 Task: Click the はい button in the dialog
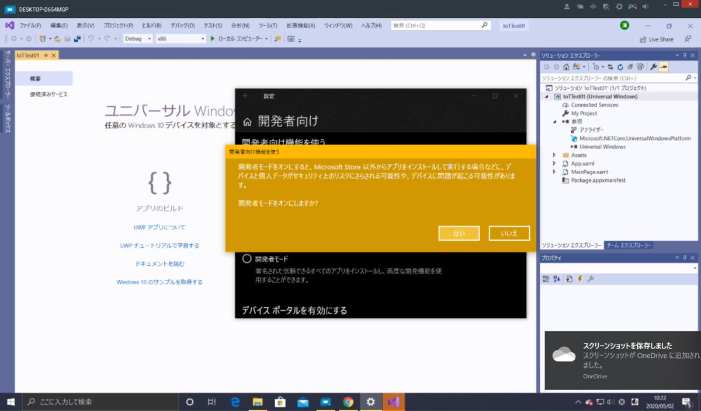[459, 233]
